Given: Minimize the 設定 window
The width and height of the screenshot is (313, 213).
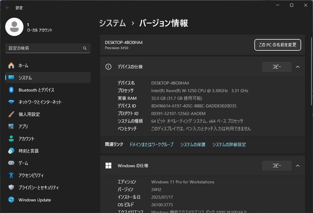Looking at the screenshot, I should [x=278, y=5].
